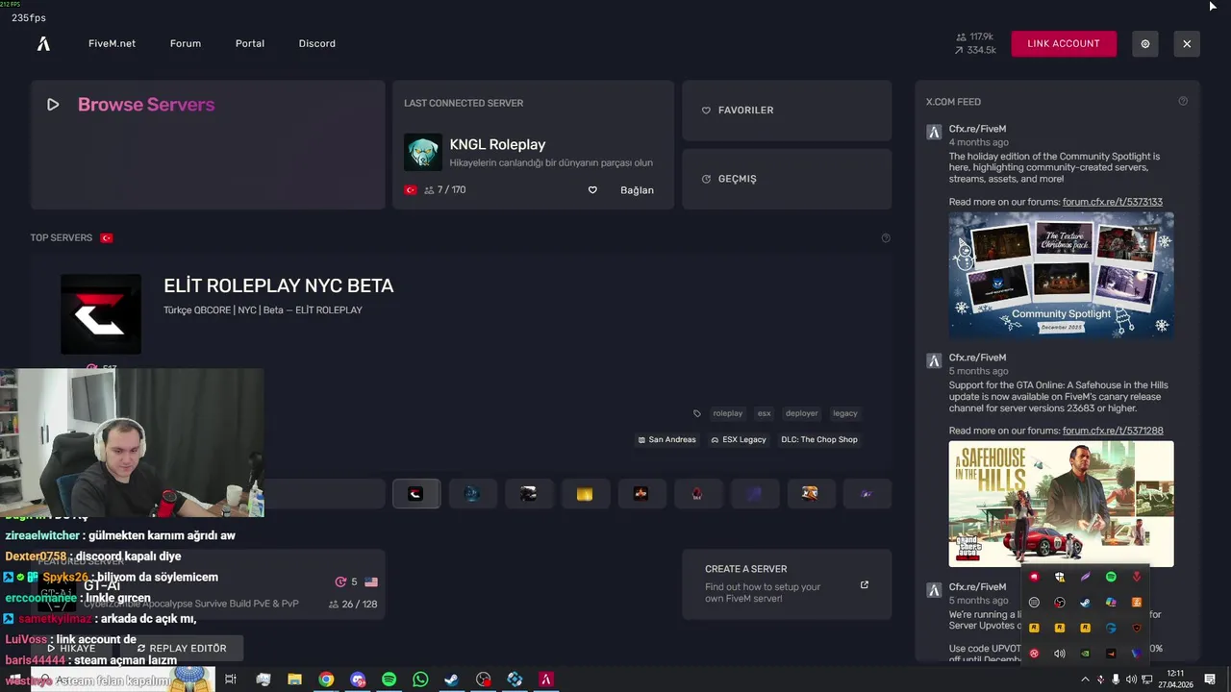Click the ELİT ROLEPLAY NYC BETA server logo
1231x692 pixels.
[101, 314]
